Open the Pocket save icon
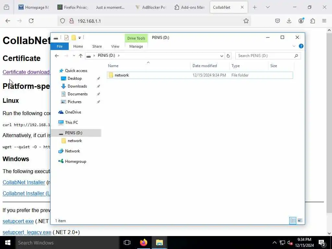This screenshot has height=249, width=332. 278,21
